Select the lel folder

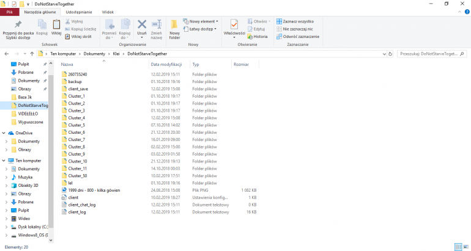(70, 183)
